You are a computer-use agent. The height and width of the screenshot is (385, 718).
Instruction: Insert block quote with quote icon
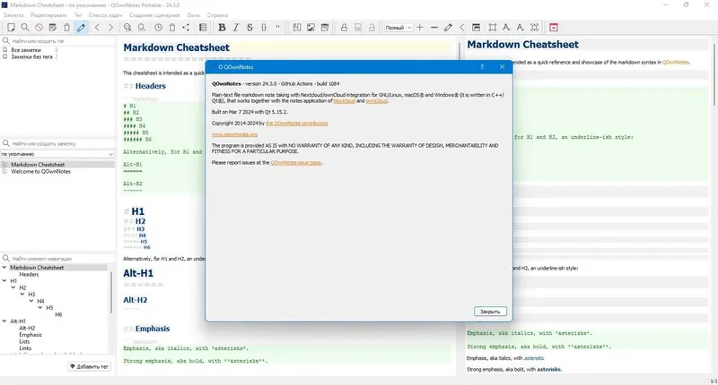point(277,28)
